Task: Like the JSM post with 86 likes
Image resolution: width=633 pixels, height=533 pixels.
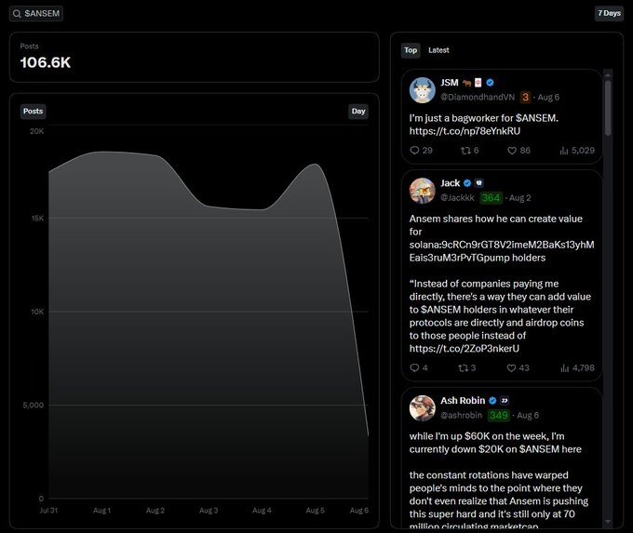Action: click(x=512, y=151)
